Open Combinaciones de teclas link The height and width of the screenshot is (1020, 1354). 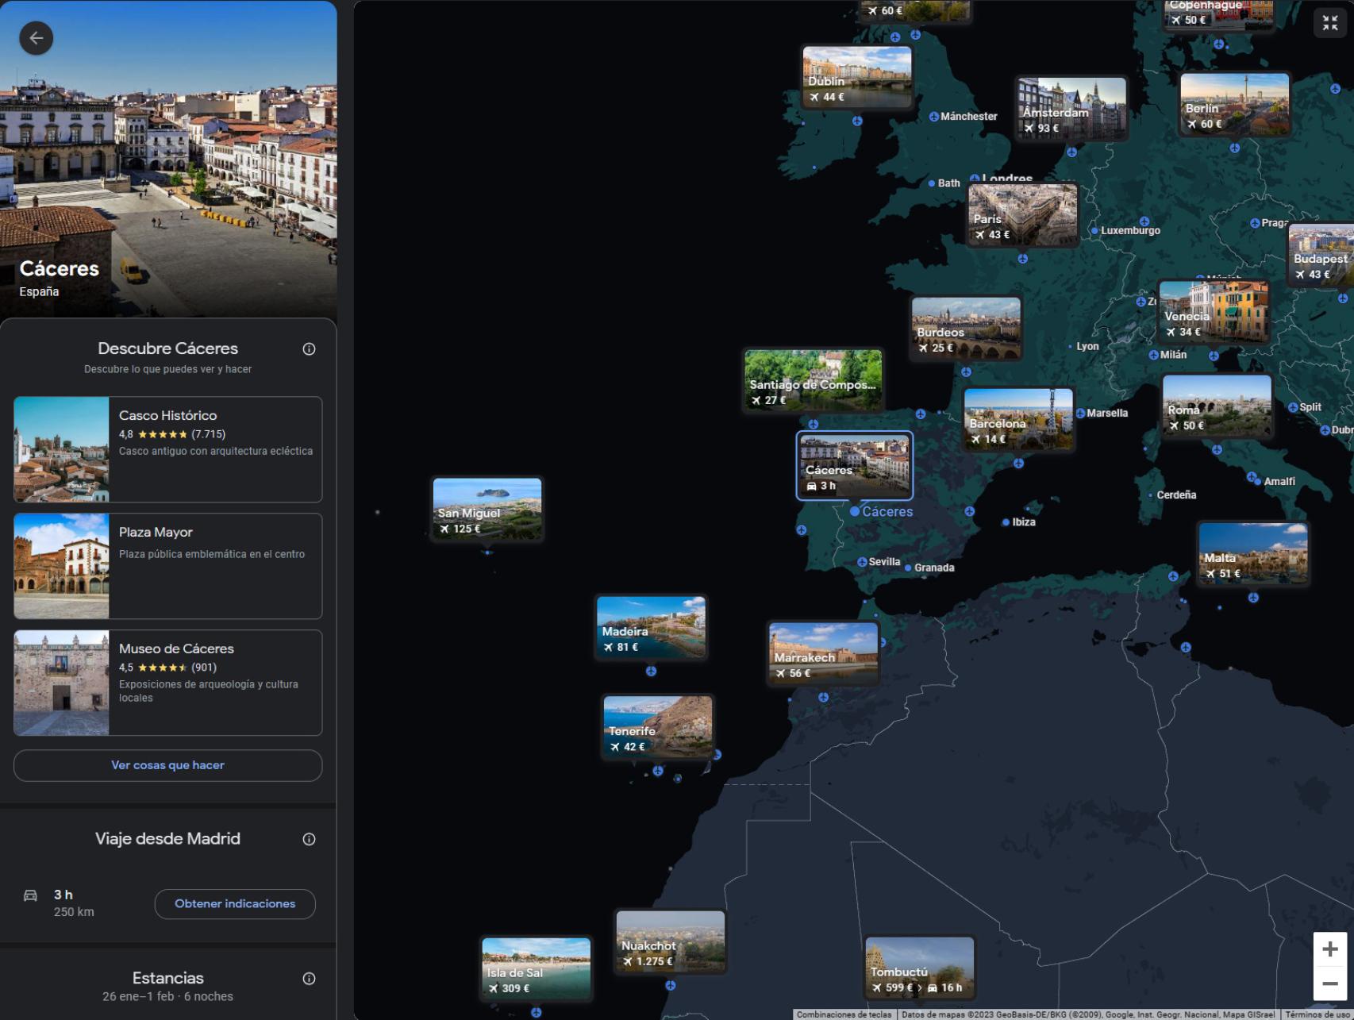(844, 1014)
